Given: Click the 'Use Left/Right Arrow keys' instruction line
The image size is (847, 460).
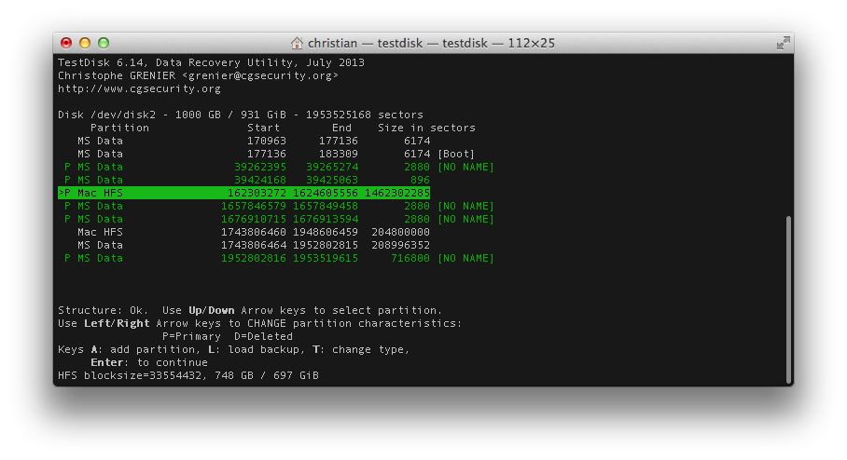Looking at the screenshot, I should pyautogui.click(x=260, y=323).
